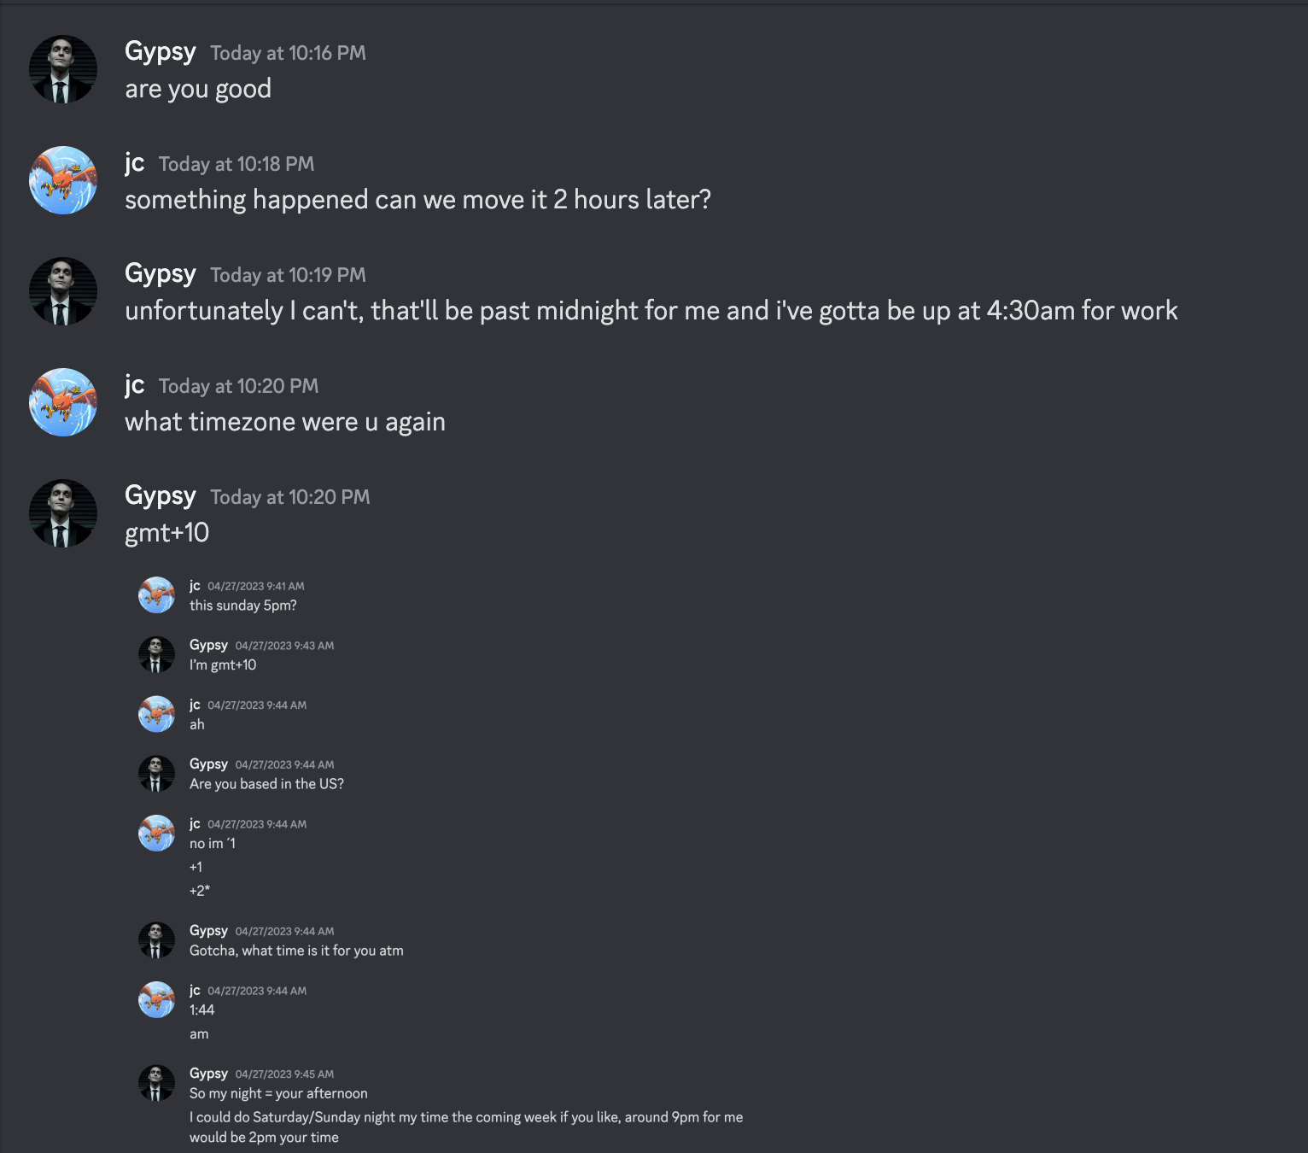This screenshot has width=1308, height=1153.
Task: Click the "Gotcha, what time is it for you atm" message
Action: point(296,951)
